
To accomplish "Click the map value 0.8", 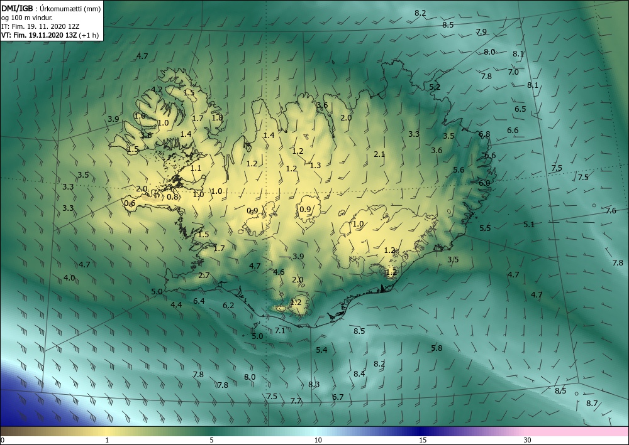I will click(x=172, y=196).
